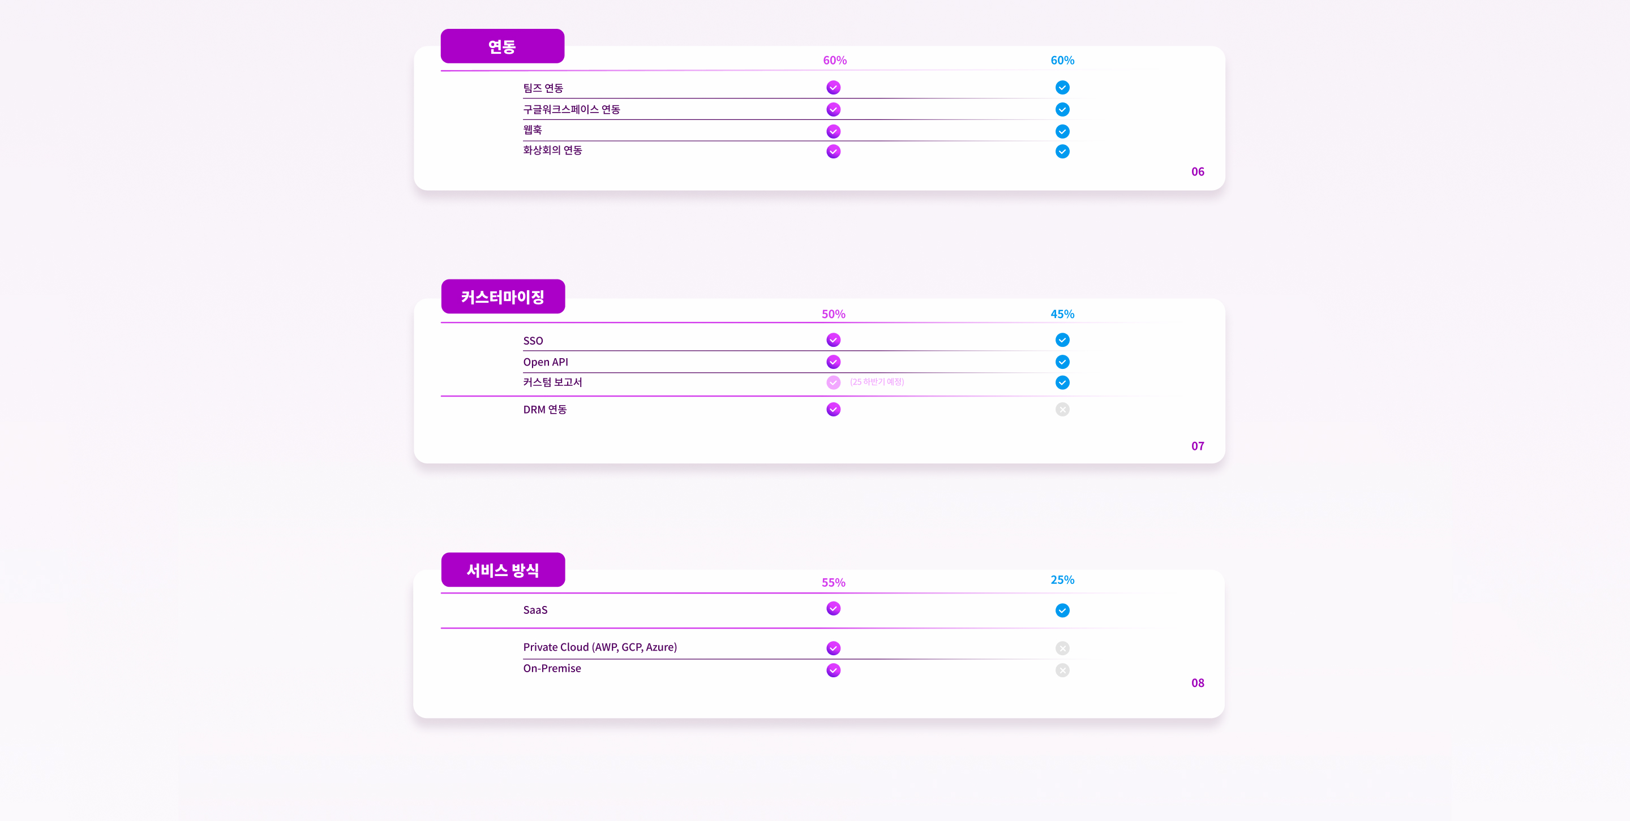Viewport: 1630px width, 821px height.
Task: Select the 서비스 방식 section header tab
Action: tap(503, 570)
